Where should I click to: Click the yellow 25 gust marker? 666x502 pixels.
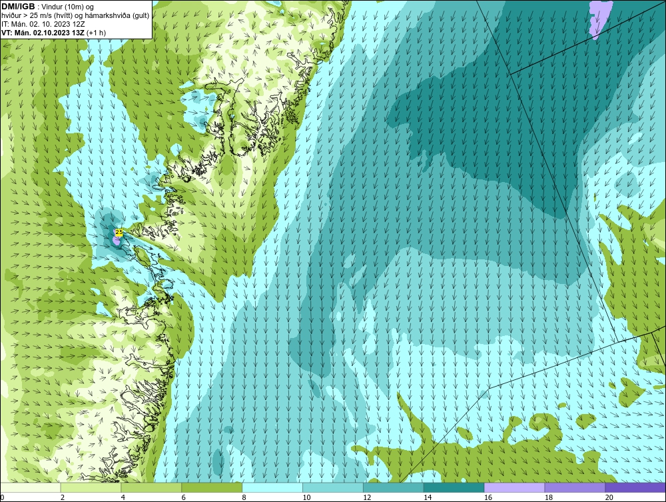point(119,232)
